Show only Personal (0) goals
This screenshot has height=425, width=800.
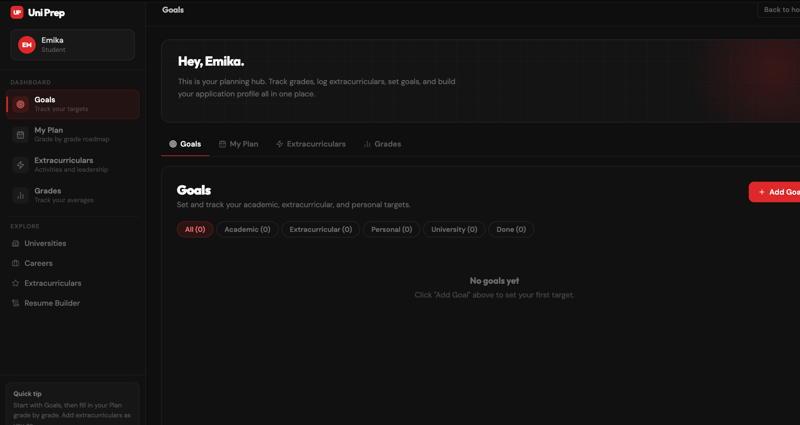391,229
